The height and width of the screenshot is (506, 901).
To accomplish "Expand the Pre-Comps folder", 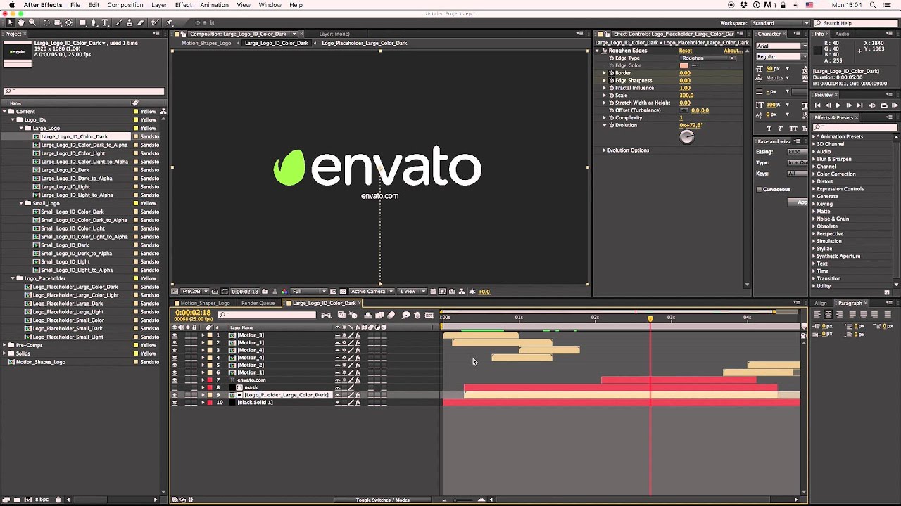I will coord(4,345).
